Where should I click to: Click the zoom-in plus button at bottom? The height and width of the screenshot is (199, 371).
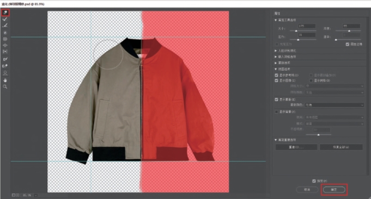(x=17, y=195)
